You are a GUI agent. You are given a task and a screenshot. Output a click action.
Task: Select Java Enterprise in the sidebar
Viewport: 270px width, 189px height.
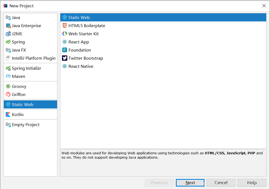click(30, 26)
